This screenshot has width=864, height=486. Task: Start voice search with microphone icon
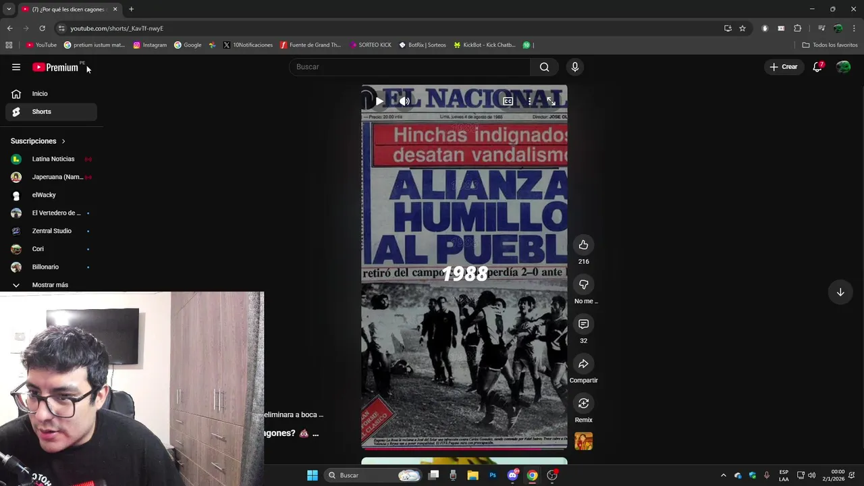tap(574, 67)
